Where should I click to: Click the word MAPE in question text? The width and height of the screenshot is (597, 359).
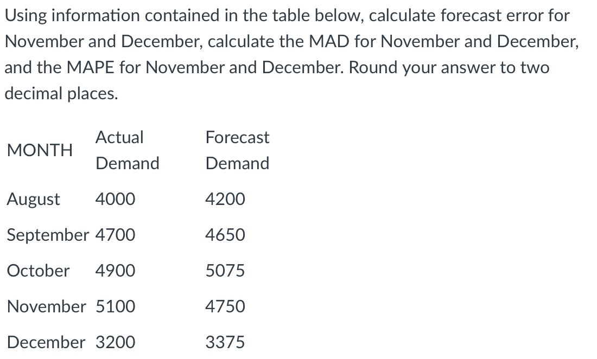coord(90,68)
